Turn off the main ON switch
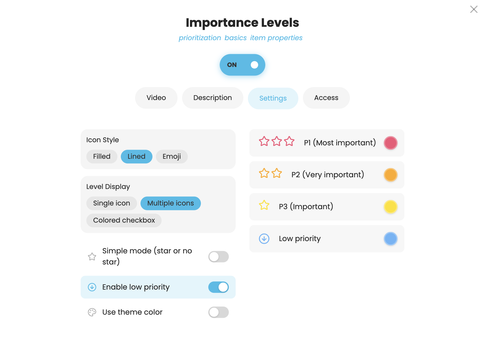The image size is (485, 354). (x=242, y=65)
